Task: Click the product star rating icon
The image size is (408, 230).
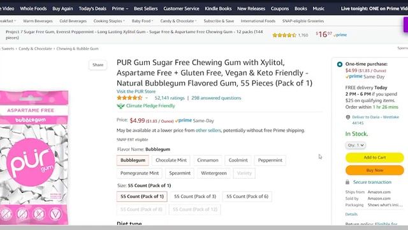Action: (x=129, y=98)
